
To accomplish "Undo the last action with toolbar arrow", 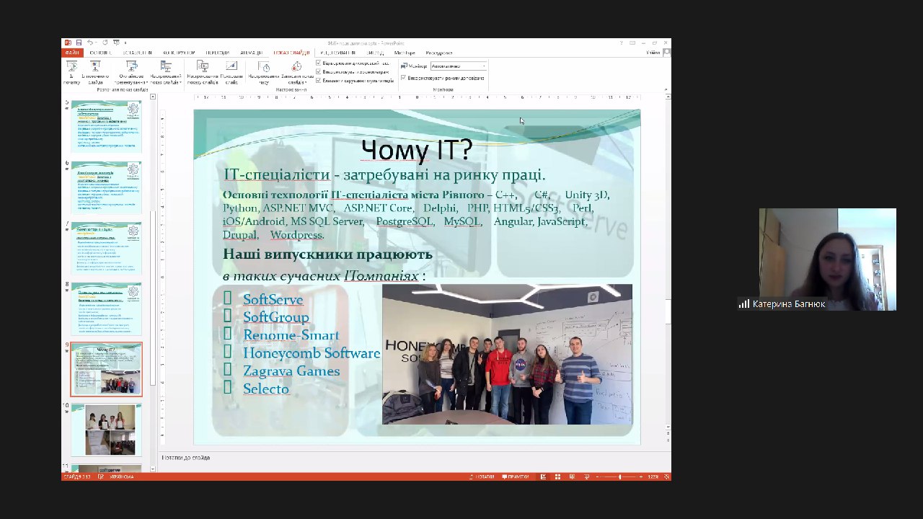I will coord(89,43).
